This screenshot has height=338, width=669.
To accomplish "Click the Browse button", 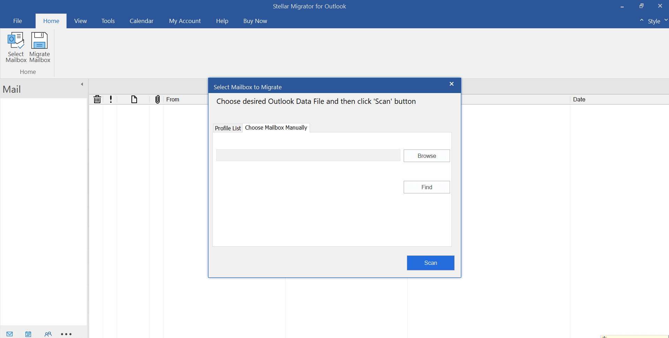I will pyautogui.click(x=426, y=155).
